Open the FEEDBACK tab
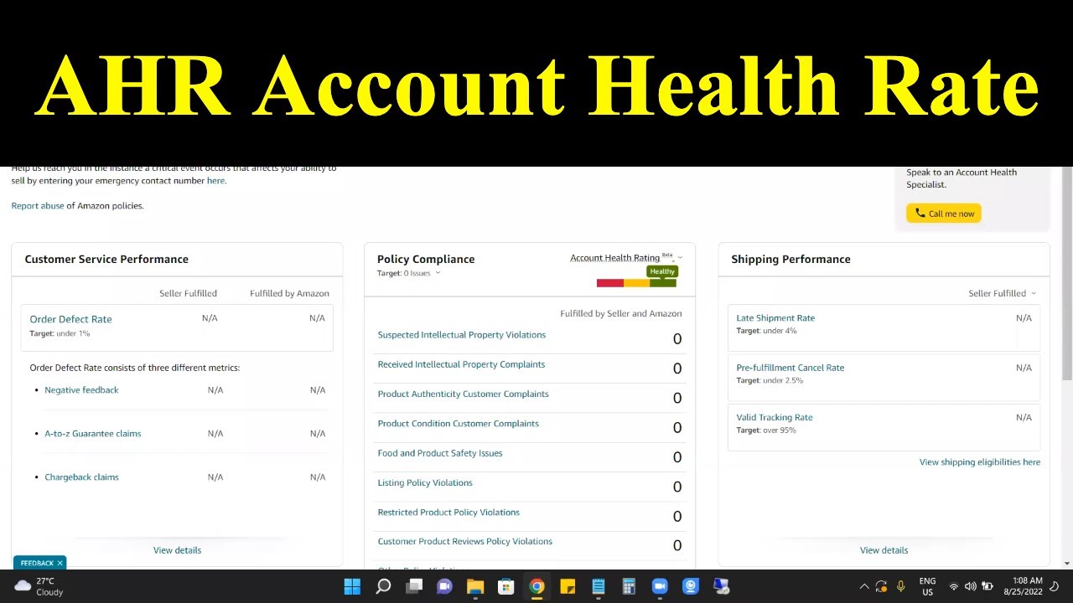 pos(37,564)
